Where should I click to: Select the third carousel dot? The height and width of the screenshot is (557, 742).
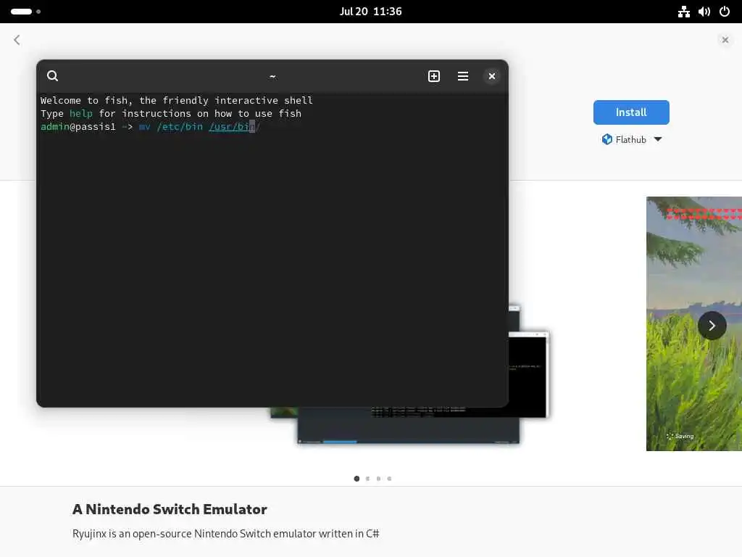tap(378, 479)
